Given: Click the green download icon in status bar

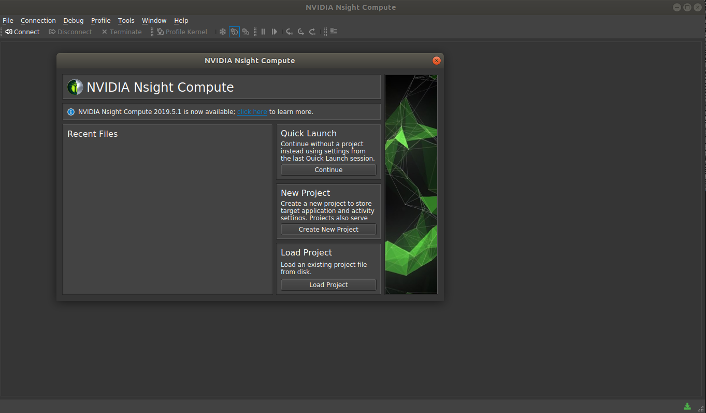Looking at the screenshot, I should (687, 406).
